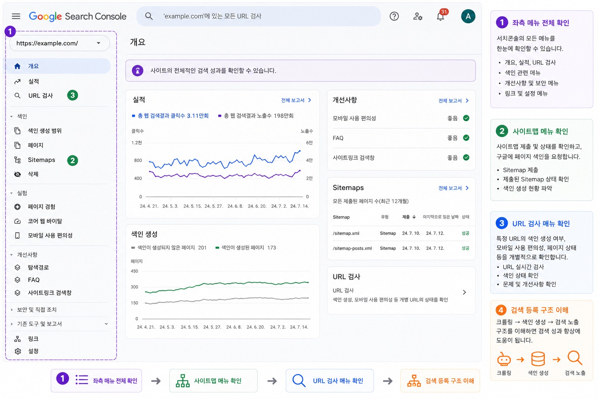This screenshot has height=399, width=599.
Task: Open 링크 in the sidebar
Action: pyautogui.click(x=33, y=339)
